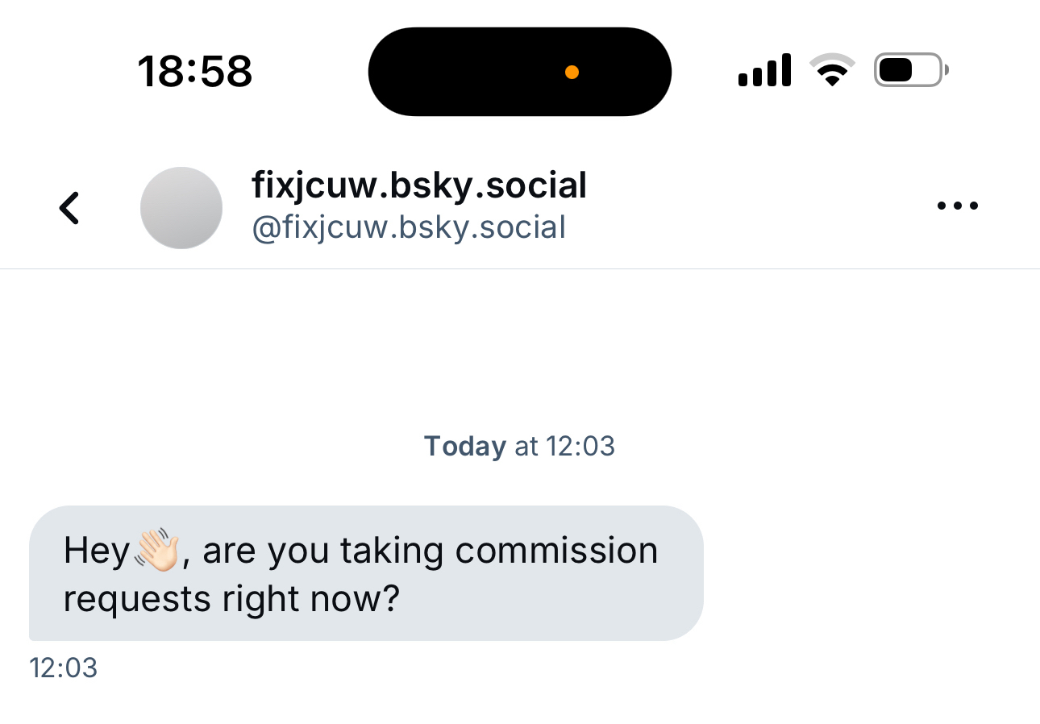Click the 12:03 timestamp below the message
The height and width of the screenshot is (724, 1040).
click(x=63, y=668)
